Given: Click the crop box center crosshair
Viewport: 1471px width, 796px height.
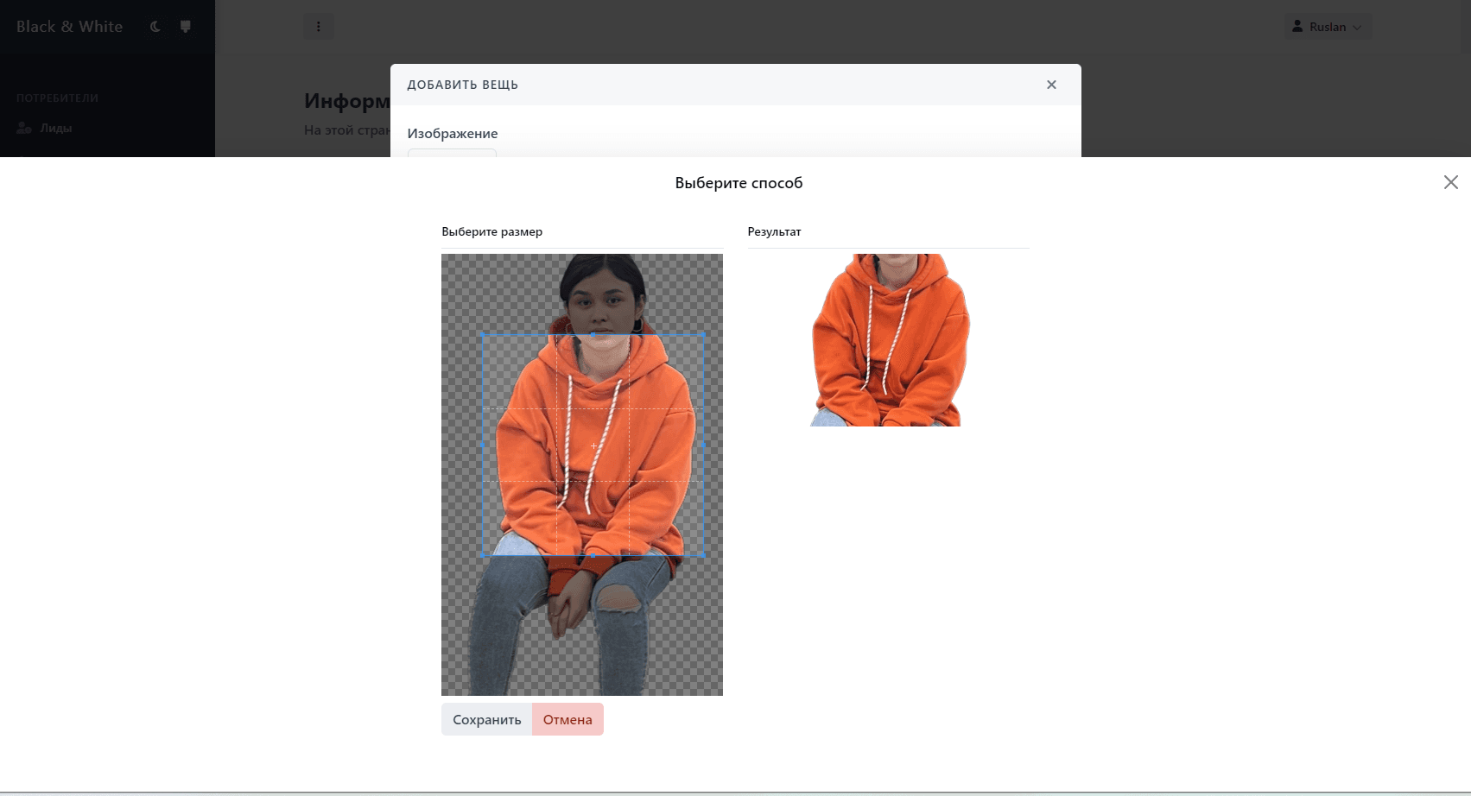Looking at the screenshot, I should 593,445.
